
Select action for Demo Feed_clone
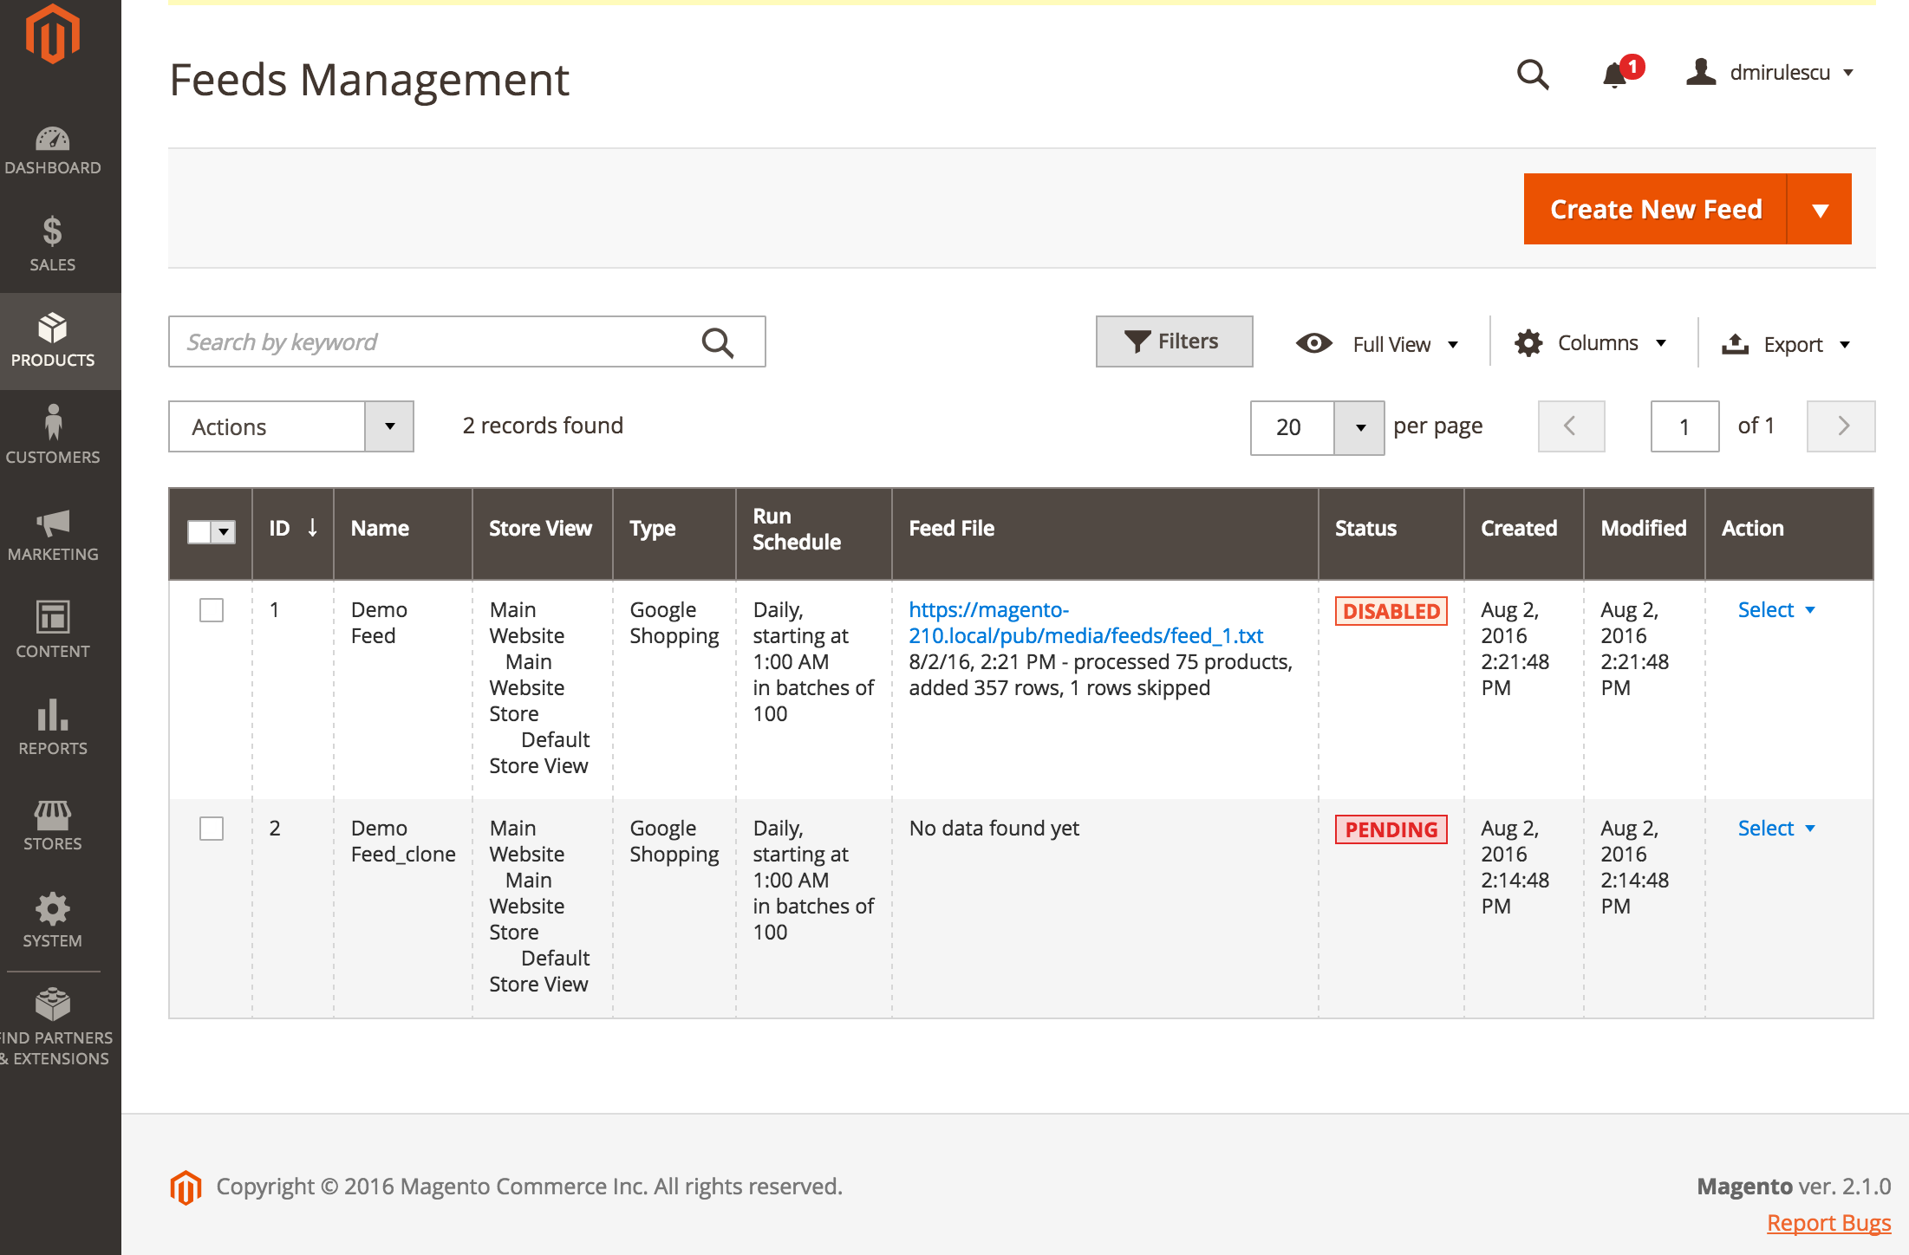(x=1772, y=826)
